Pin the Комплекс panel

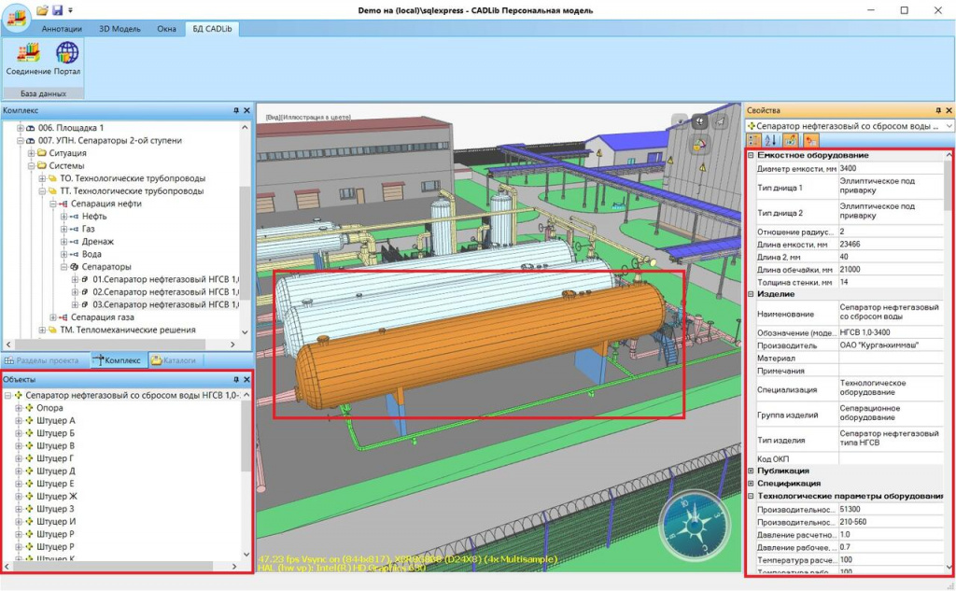tap(236, 110)
